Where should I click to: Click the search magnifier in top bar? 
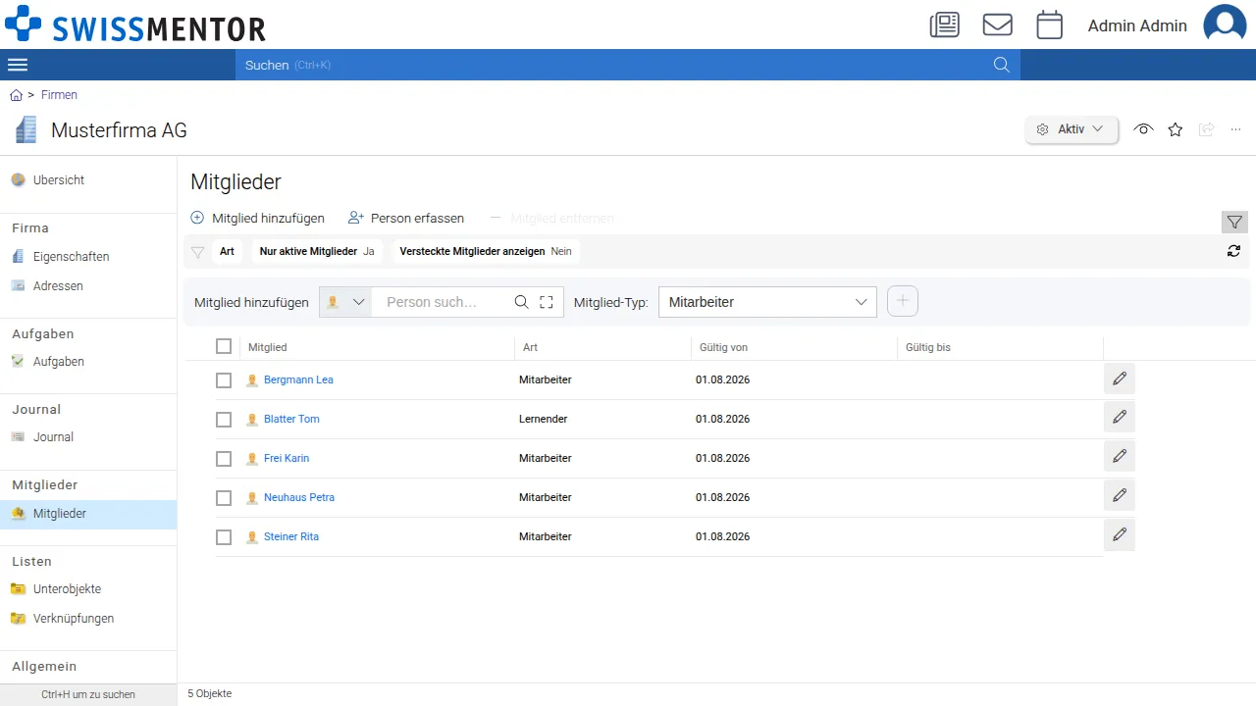(1001, 65)
